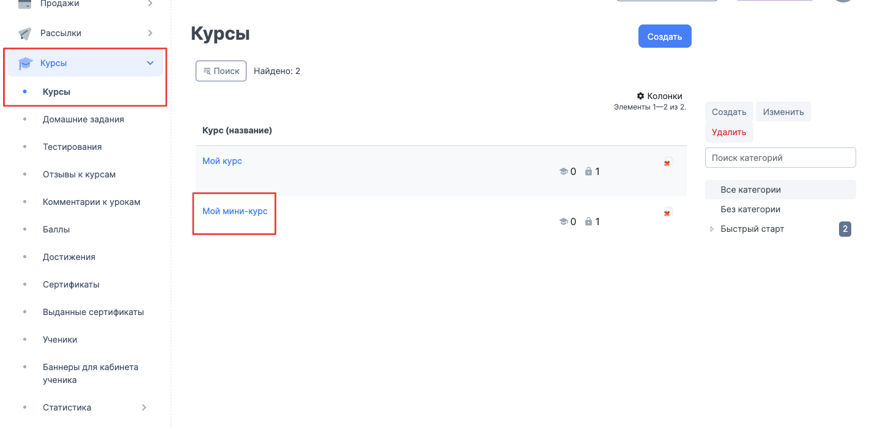Open Сертификаты sidebar section
This screenshot has height=427, width=880.
71,284
